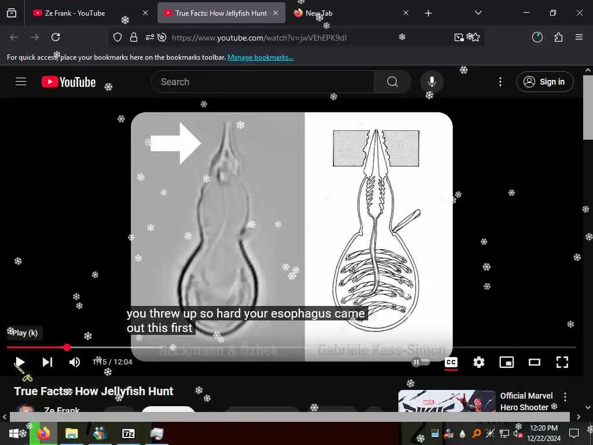
Task: Skip to the next video
Action: [x=47, y=362]
